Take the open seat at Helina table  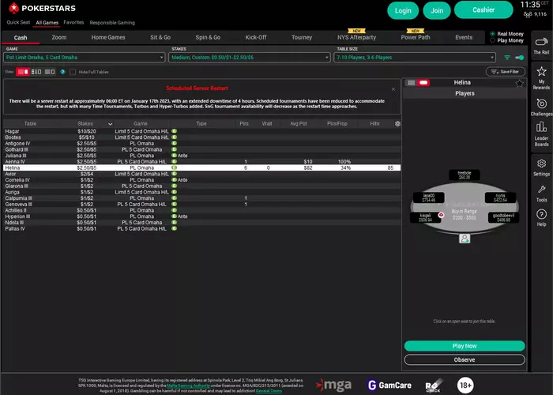[x=465, y=239]
